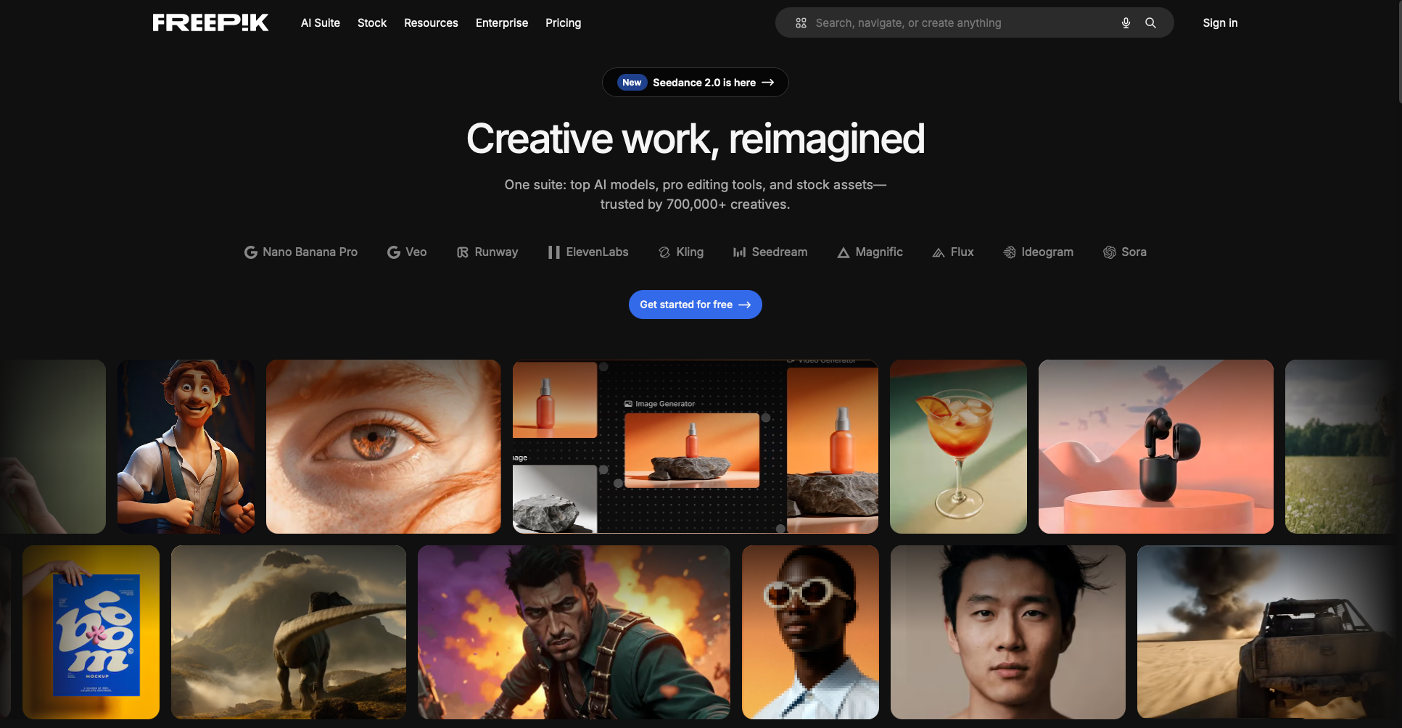This screenshot has height=728, width=1402.
Task: Click the Creative work, reimagined headline
Action: (696, 139)
